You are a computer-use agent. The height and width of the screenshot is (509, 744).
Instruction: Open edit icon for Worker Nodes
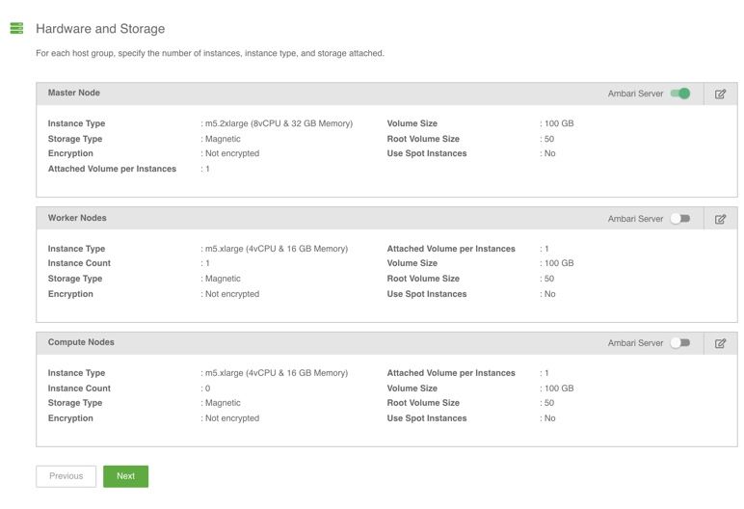[720, 219]
